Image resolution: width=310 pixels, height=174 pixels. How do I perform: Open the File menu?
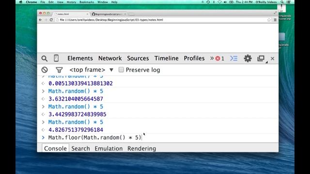click(x=43, y=2)
